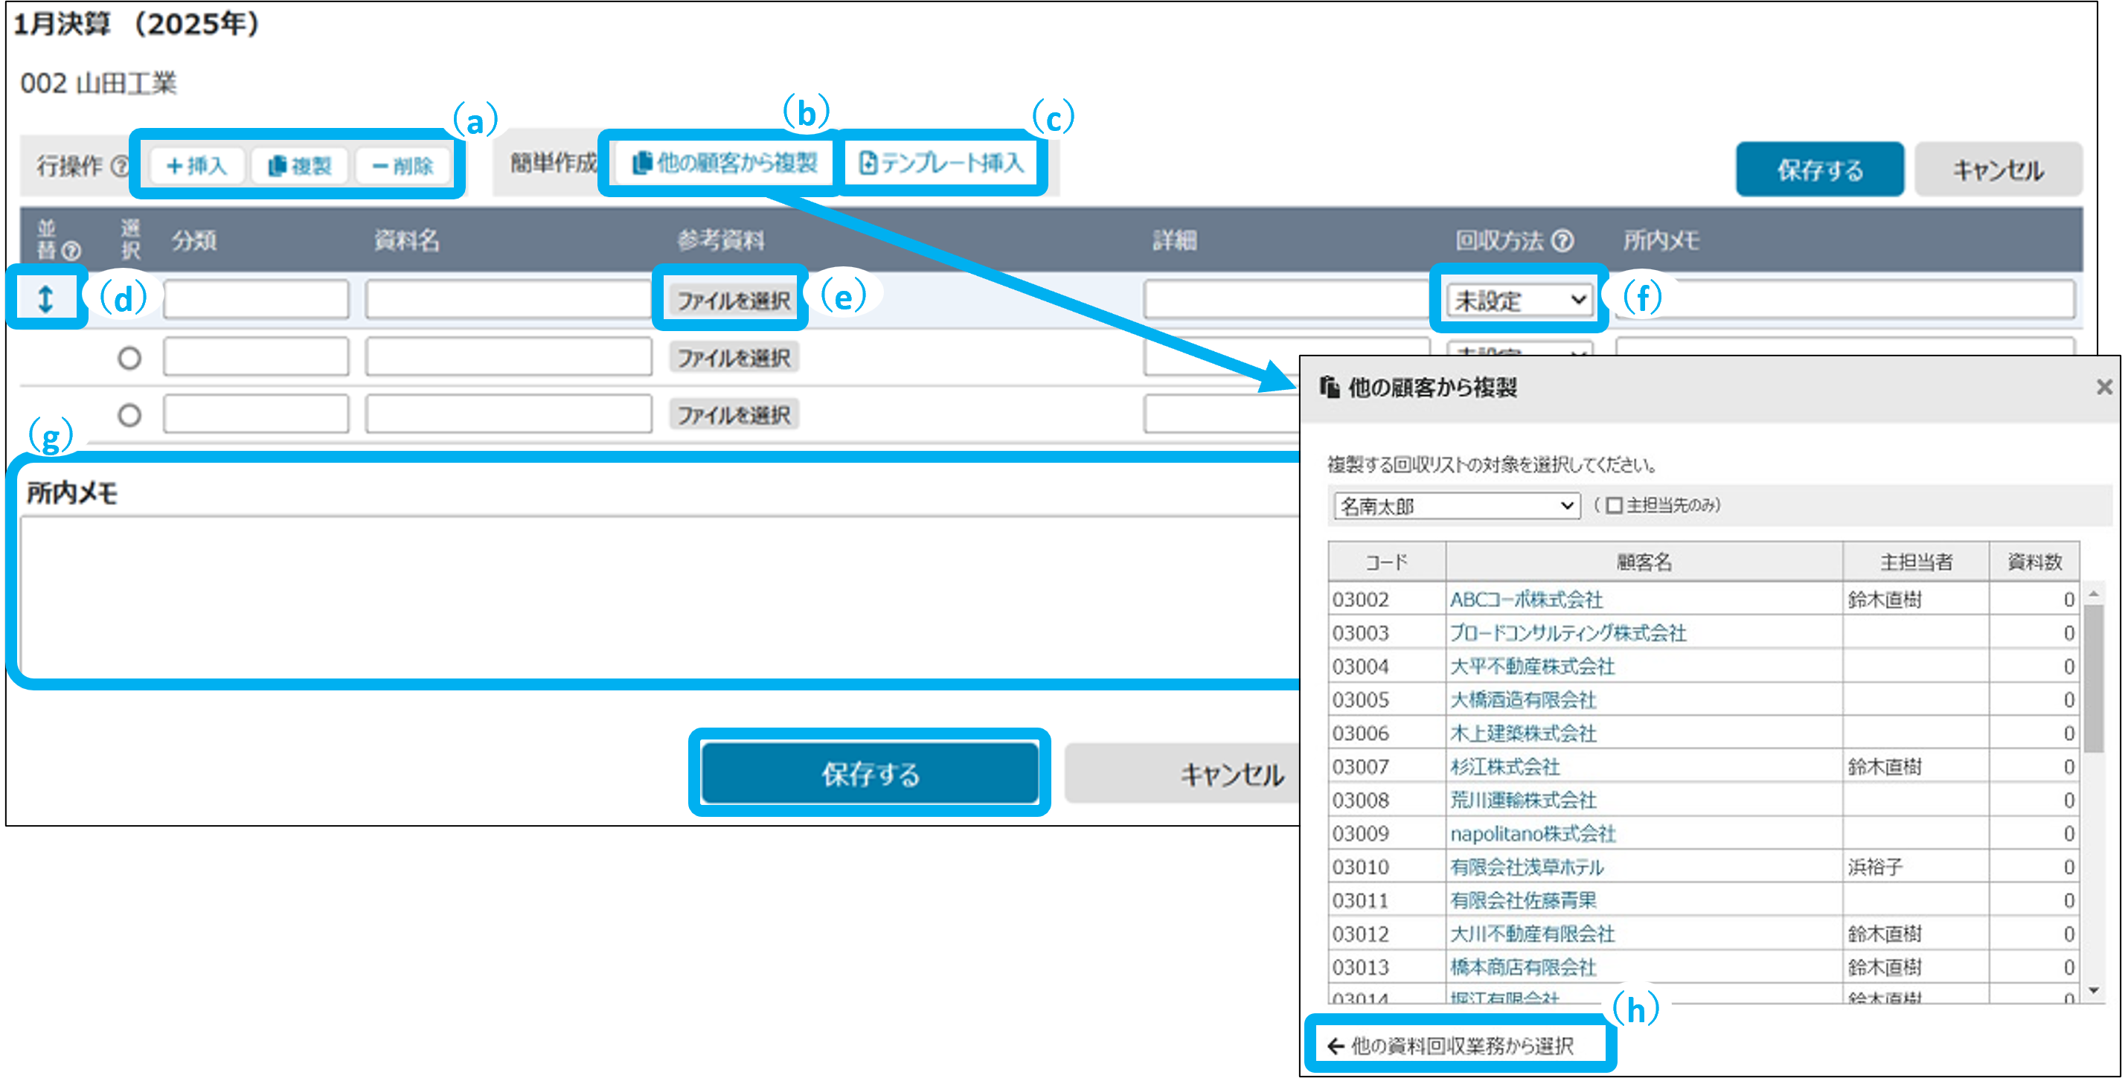Check the 主担当先のみ checkbox

click(1614, 505)
